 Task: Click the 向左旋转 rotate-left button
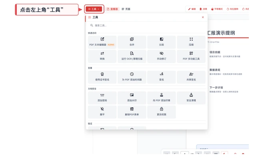pyautogui.click(x=232, y=9)
